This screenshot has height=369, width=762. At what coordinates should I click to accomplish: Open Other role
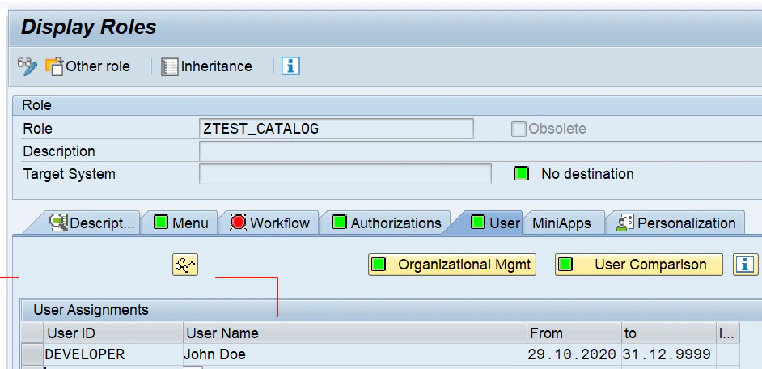[x=88, y=66]
